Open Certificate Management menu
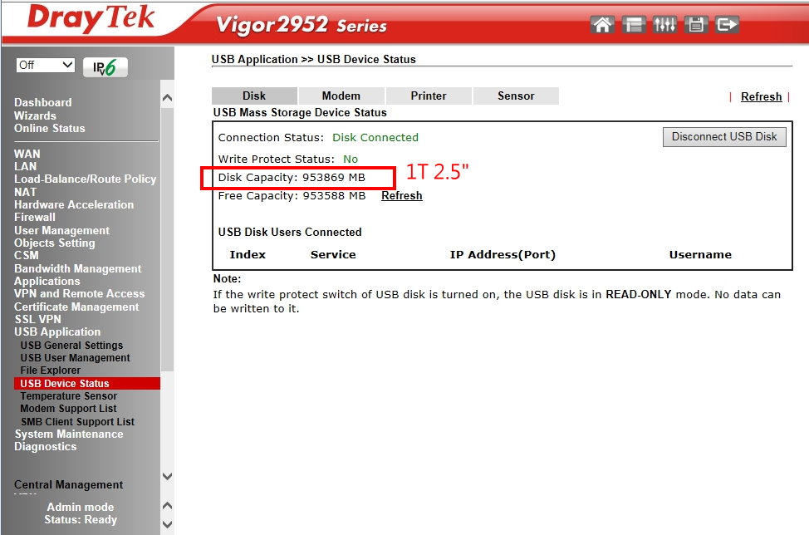 pos(76,307)
